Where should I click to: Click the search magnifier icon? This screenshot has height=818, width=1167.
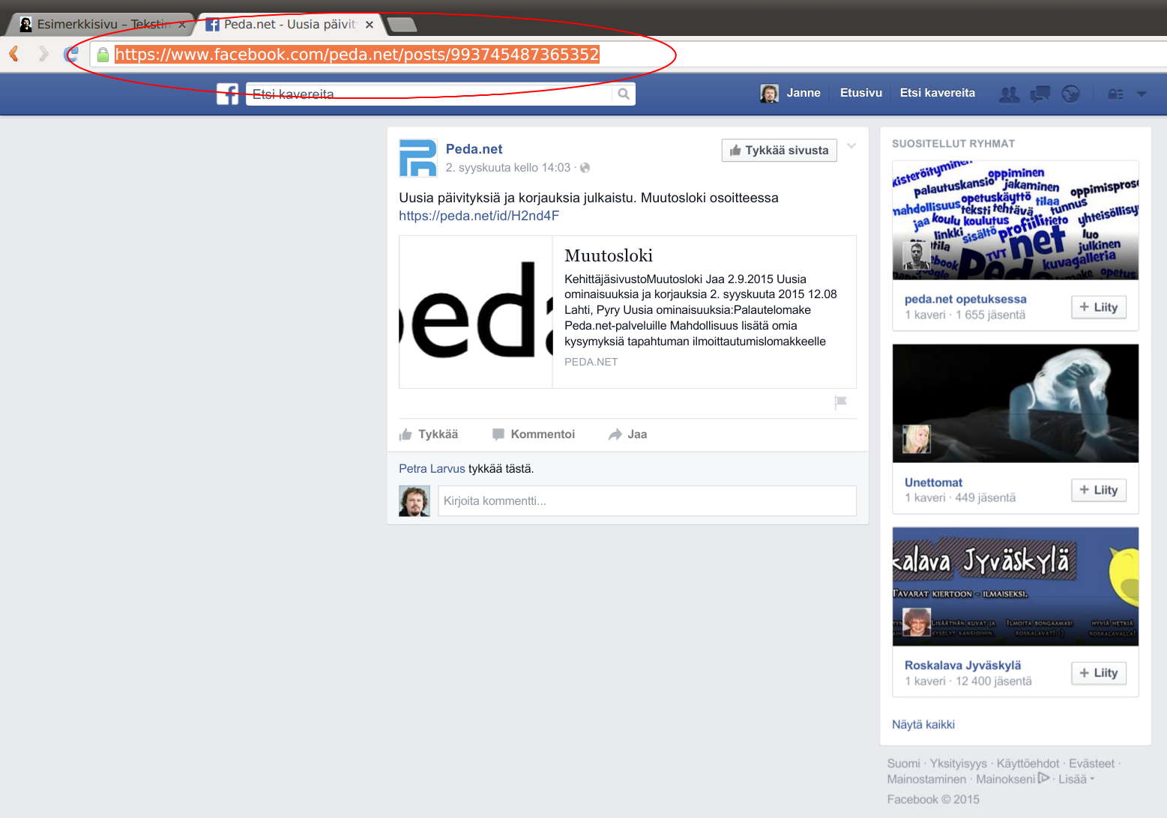pos(623,94)
